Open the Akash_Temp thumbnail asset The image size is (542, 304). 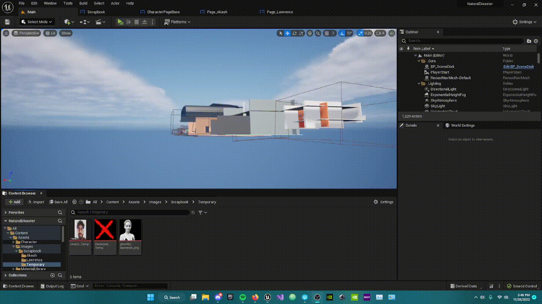coord(80,236)
